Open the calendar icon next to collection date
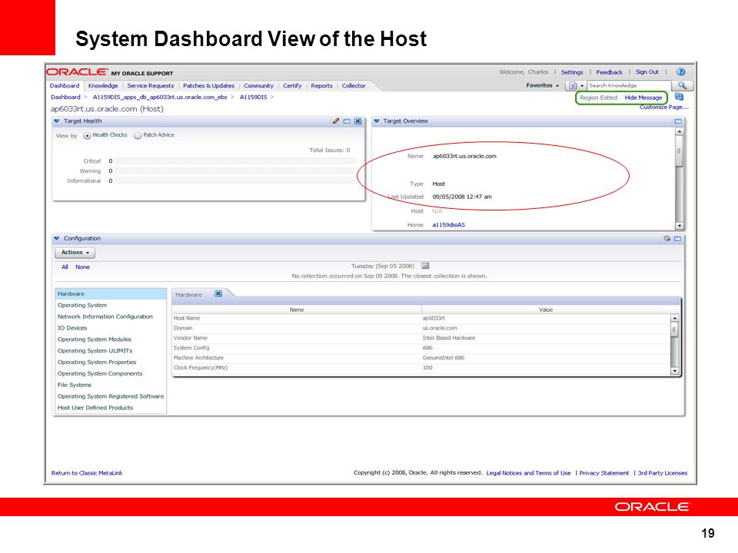This screenshot has width=738, height=553. point(425,266)
